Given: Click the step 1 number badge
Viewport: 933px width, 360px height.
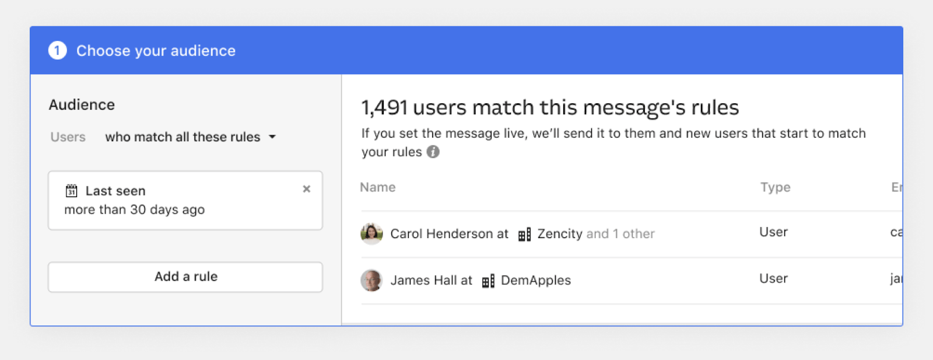Looking at the screenshot, I should 57,51.
